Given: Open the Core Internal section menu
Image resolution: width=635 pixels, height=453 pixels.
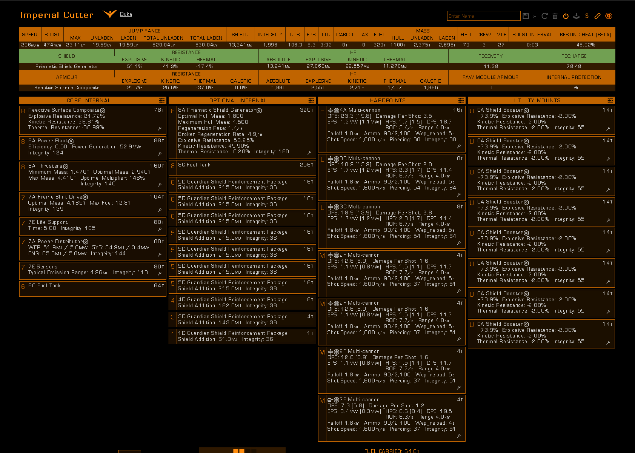Looking at the screenshot, I should tap(162, 100).
